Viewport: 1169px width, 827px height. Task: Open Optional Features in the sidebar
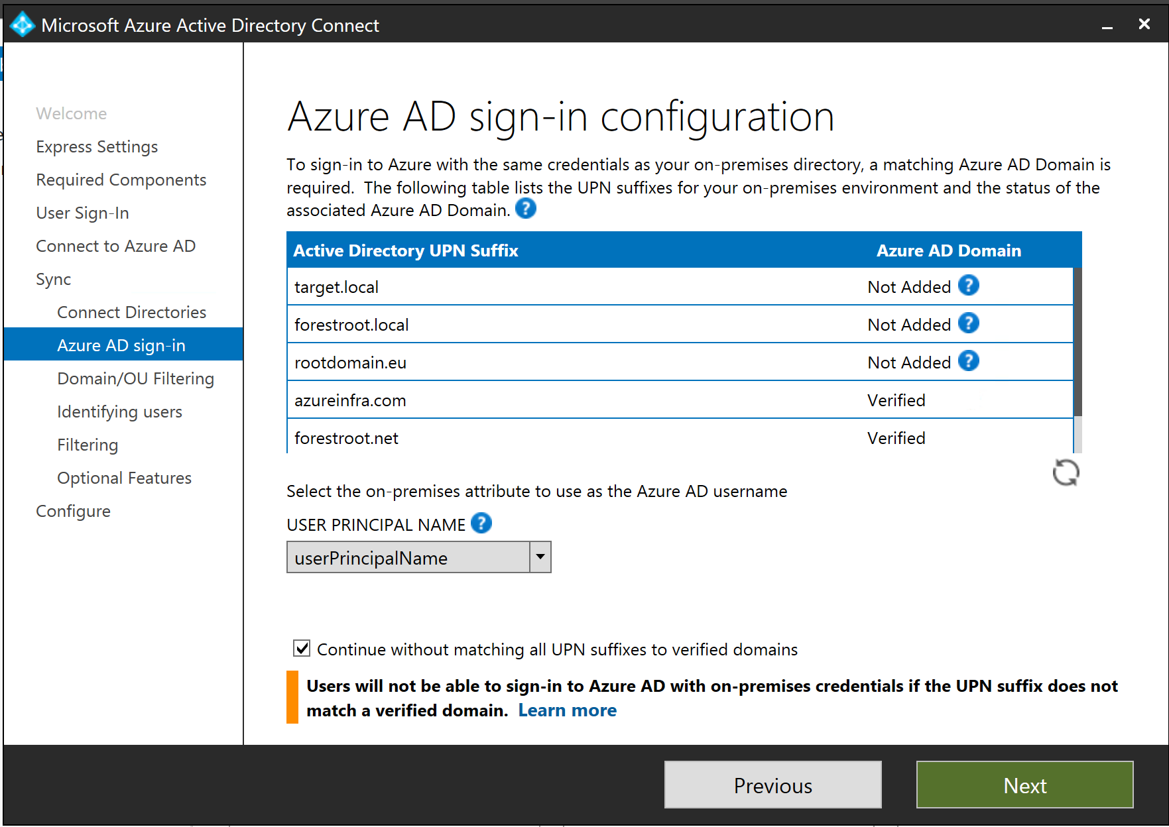coord(124,478)
